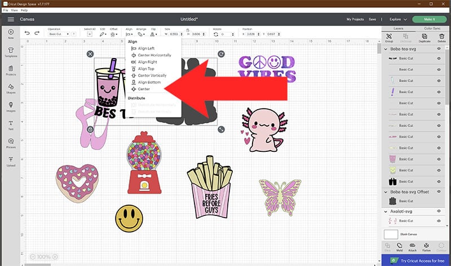Open My Projects link
Screen dimensions: 451x266
tap(355, 19)
